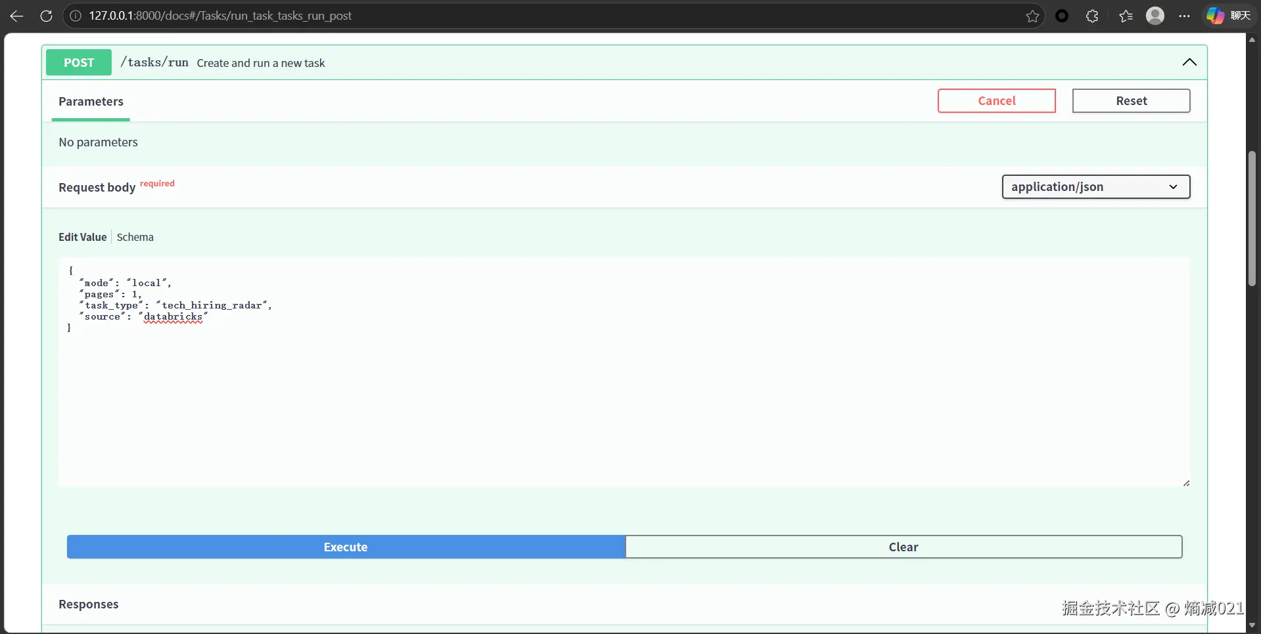Screen dimensions: 1261x634
Task: Bookmark this page with the star
Action: [1032, 16]
